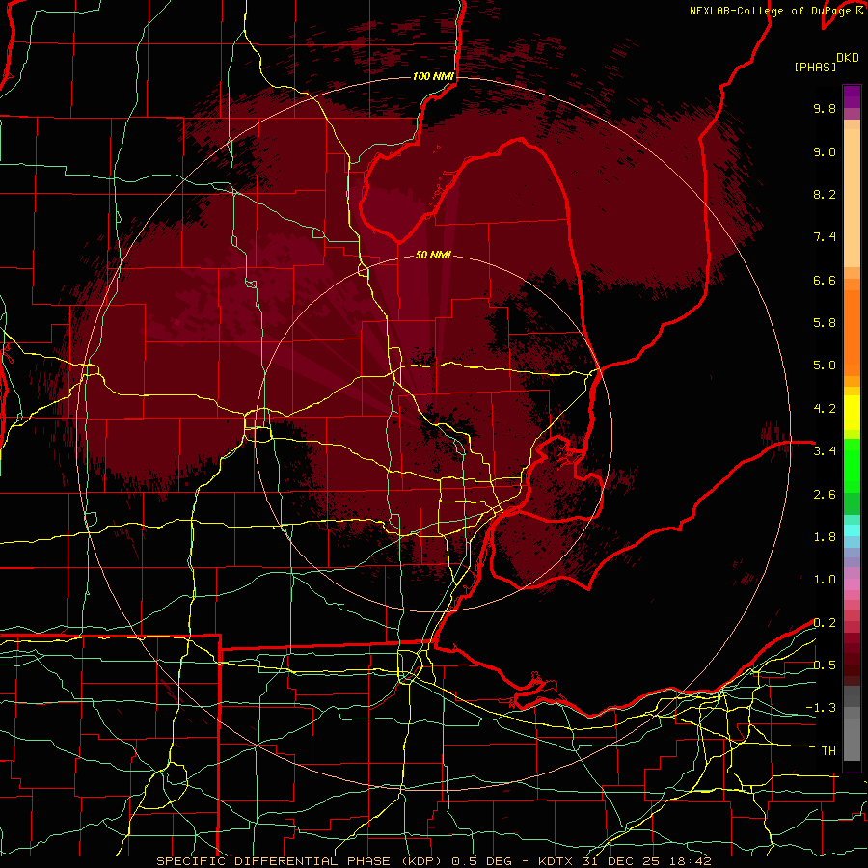Click the TH threshold label

tap(828, 751)
